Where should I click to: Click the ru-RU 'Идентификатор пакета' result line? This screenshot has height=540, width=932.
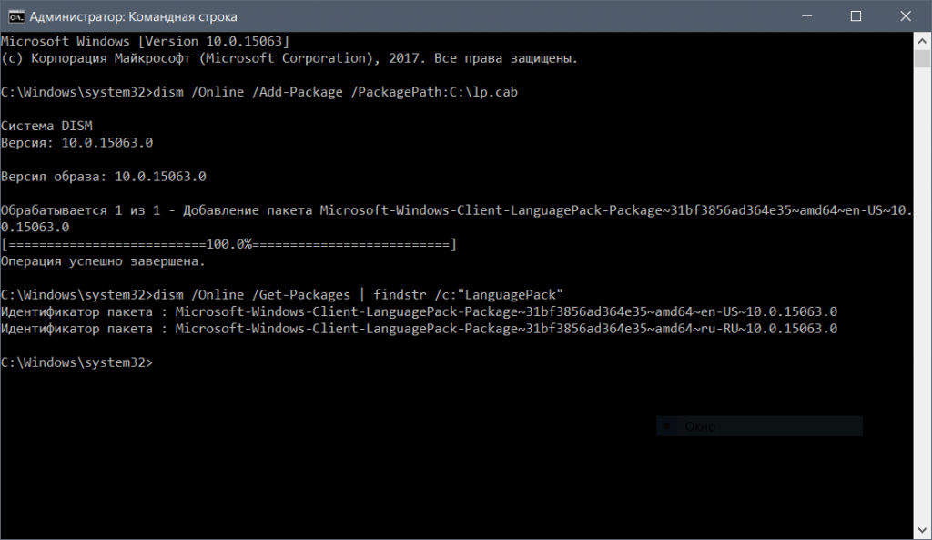pos(419,328)
